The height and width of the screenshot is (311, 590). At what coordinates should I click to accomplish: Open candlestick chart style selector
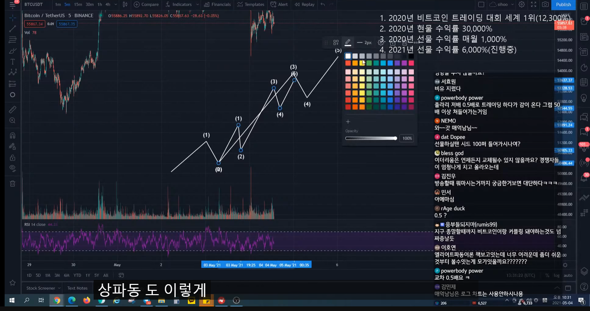pos(125,5)
